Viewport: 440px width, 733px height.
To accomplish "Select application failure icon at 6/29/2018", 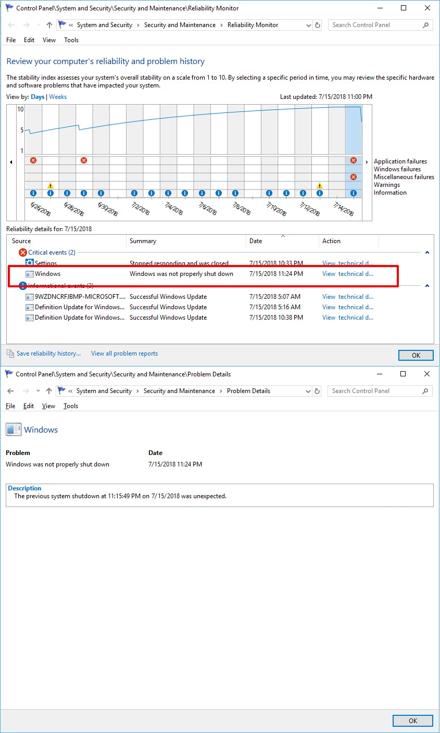I will click(x=84, y=160).
